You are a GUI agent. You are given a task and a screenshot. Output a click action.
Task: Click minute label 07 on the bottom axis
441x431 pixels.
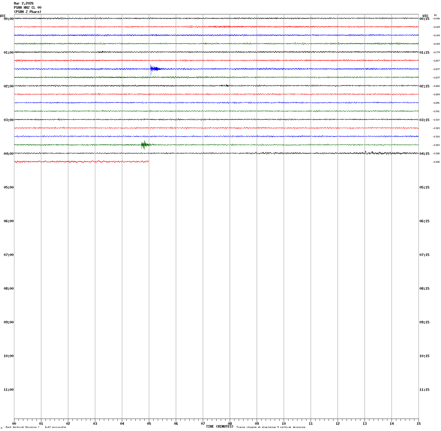coord(203,424)
